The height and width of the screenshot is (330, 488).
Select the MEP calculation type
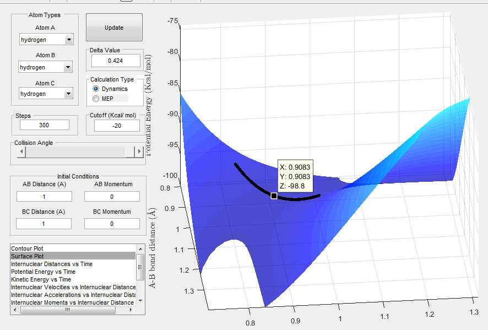(96, 99)
